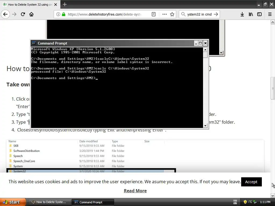The height and width of the screenshot is (206, 275).
Task: Click the address bar URL field
Action: point(105,14)
